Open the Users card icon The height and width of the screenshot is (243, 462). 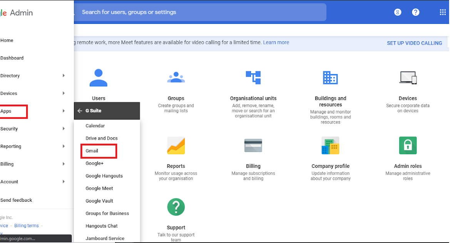(99, 78)
